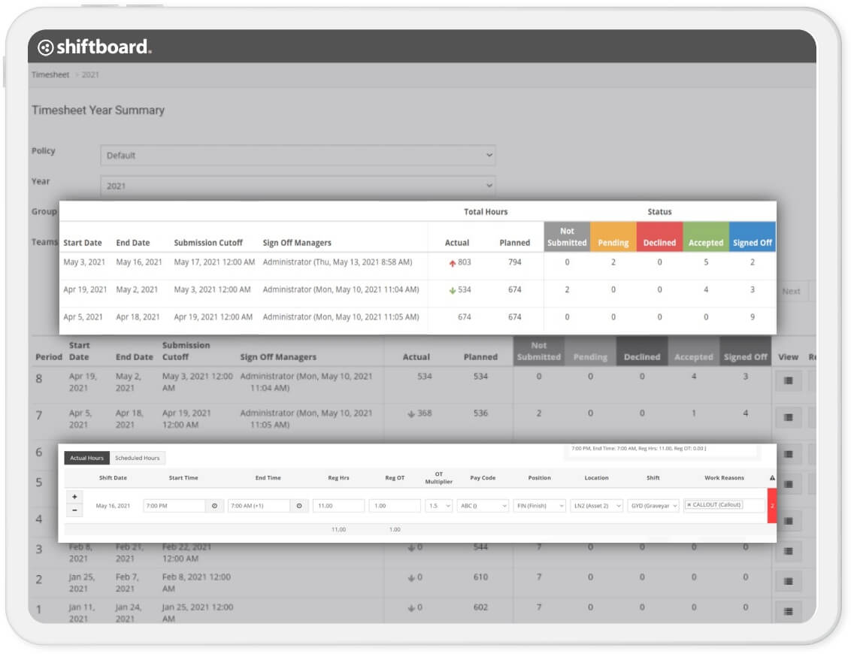Image resolution: width=851 pixels, height=654 pixels.
Task: Open view icon for period 2
Action: click(x=789, y=582)
